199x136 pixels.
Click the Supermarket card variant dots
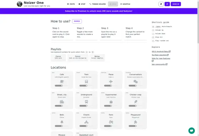pyautogui.click(x=103, y=93)
